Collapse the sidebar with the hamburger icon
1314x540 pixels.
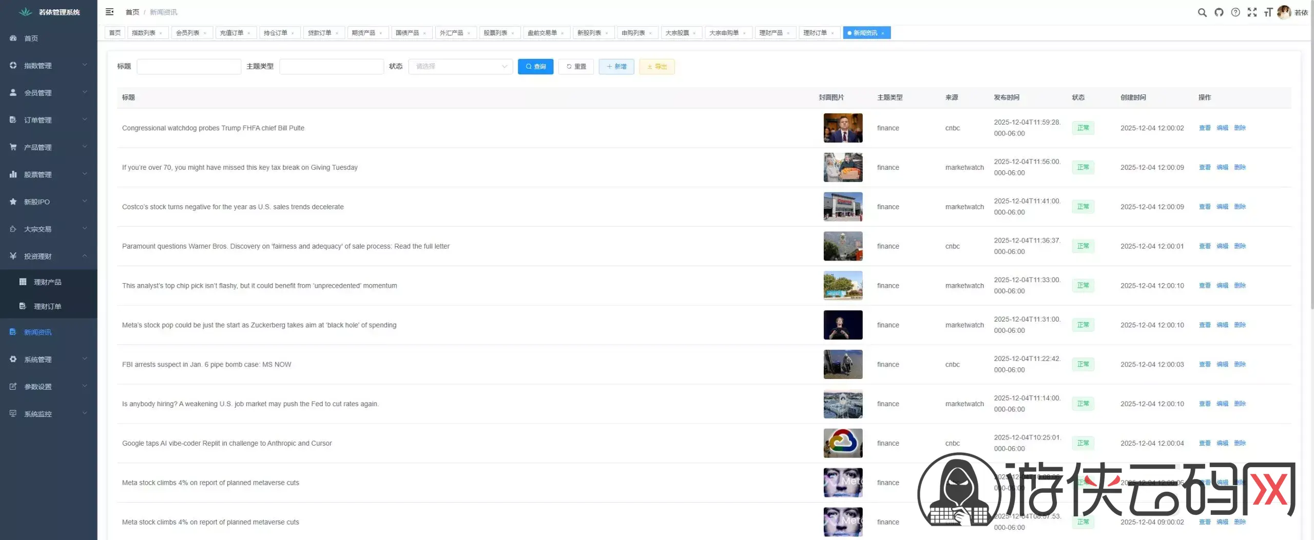(x=109, y=12)
